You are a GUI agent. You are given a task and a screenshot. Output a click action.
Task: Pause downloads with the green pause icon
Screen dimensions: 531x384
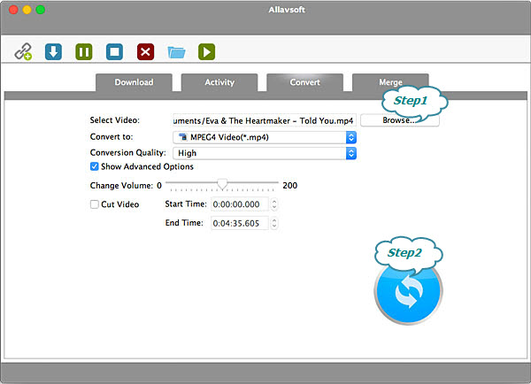(84, 52)
